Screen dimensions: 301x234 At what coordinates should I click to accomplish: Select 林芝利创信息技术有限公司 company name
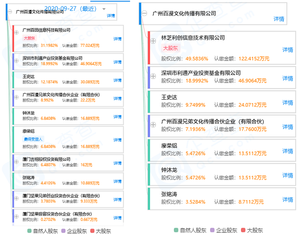[193, 38]
